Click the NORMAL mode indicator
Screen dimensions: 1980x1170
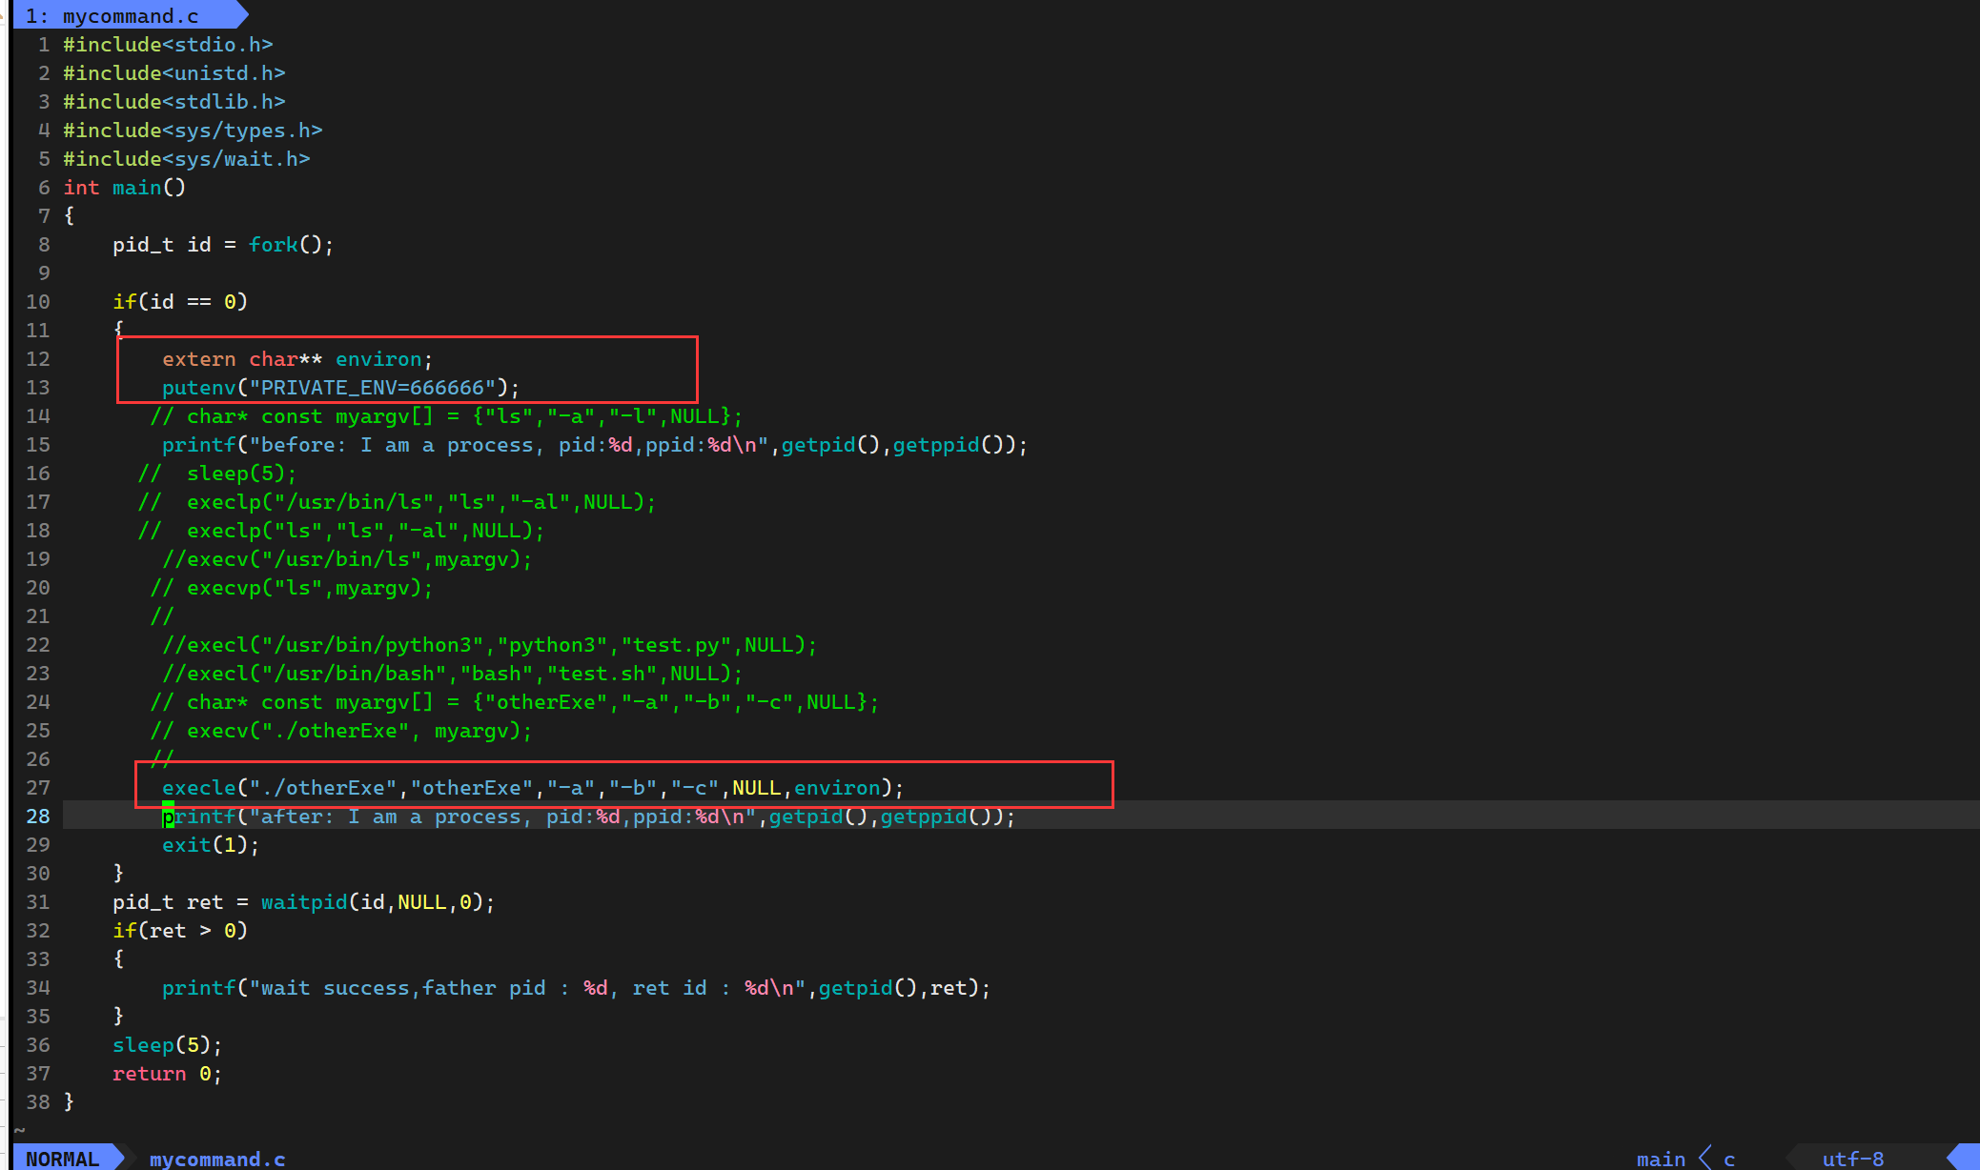[63, 1159]
